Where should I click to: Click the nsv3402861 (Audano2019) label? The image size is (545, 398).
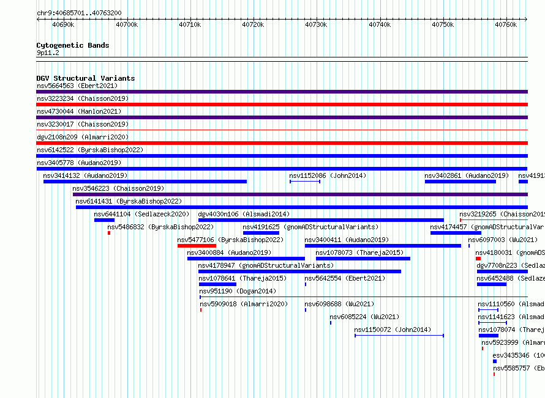(467, 175)
